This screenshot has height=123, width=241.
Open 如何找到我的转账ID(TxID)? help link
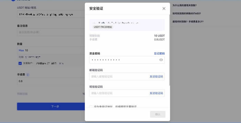[x=187, y=13]
